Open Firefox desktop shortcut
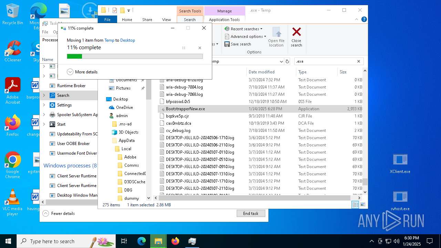Screen dimensions: 441x248 12,126
